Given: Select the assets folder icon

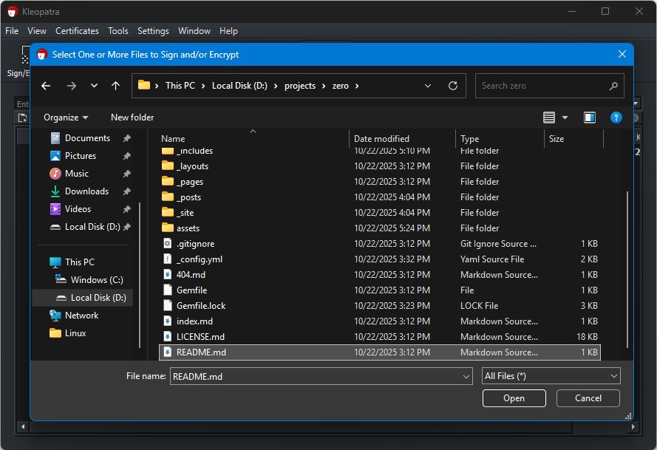Looking at the screenshot, I should [x=167, y=228].
